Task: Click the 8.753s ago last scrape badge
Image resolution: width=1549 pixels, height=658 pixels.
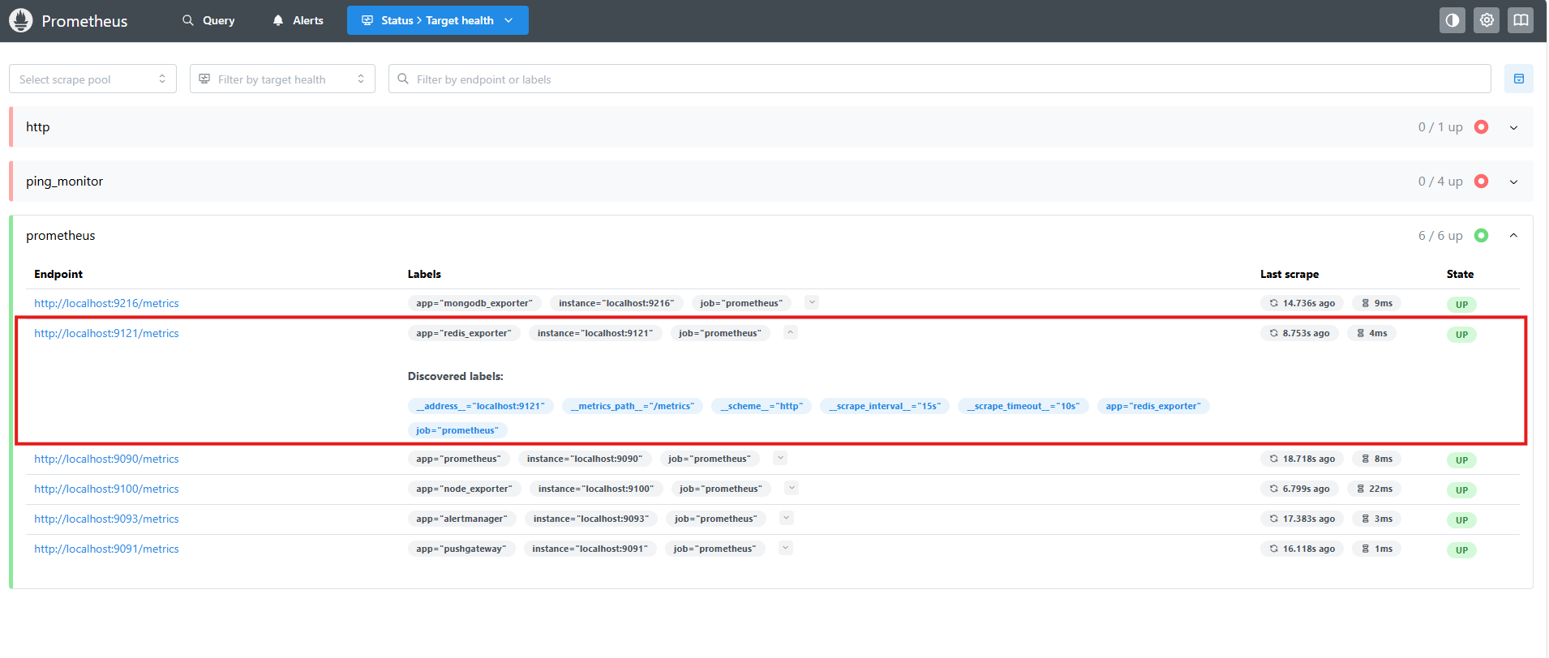Action: [1299, 333]
